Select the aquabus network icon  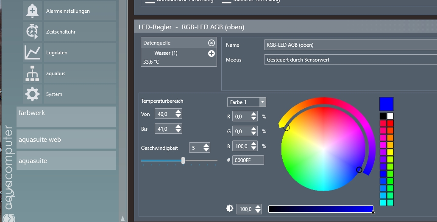(x=32, y=73)
